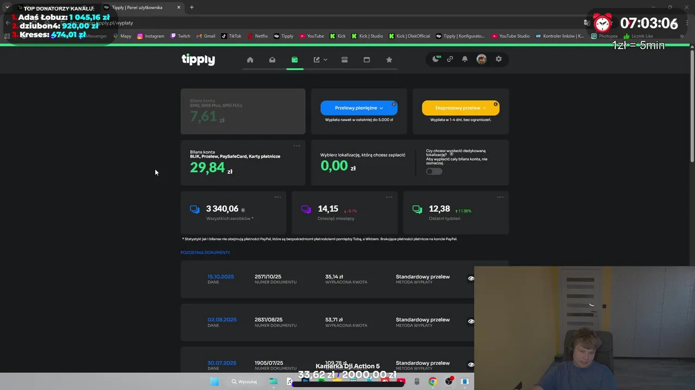Open the window panel icon in Tipply navbar
The height and width of the screenshot is (390, 695).
tap(367, 60)
